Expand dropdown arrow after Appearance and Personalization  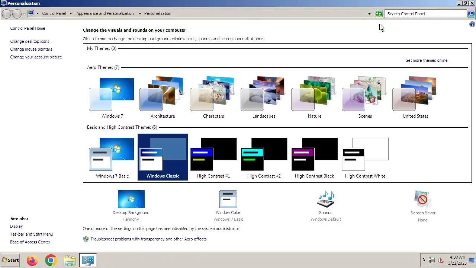click(x=140, y=13)
